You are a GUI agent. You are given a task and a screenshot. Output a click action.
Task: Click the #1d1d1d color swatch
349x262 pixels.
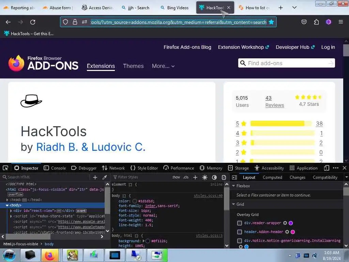[135, 201]
